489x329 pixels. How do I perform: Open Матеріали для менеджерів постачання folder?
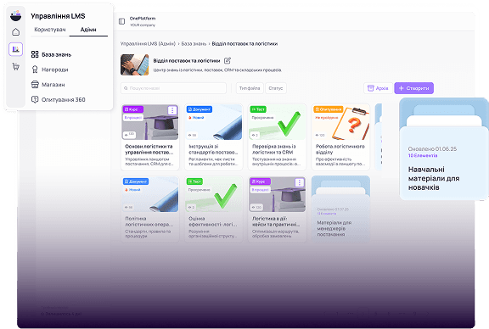click(341, 209)
